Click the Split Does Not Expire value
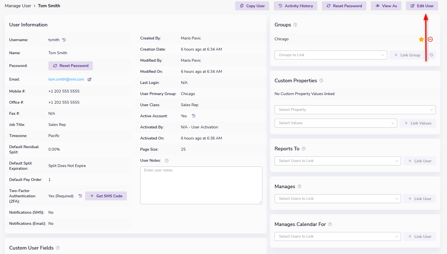This screenshot has height=254, width=447. pyautogui.click(x=67, y=166)
